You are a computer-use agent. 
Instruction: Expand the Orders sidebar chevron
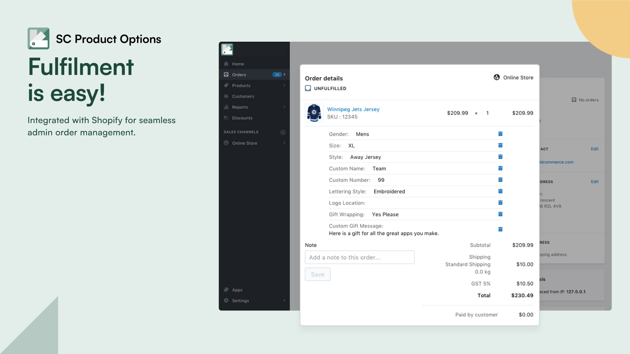(x=284, y=74)
